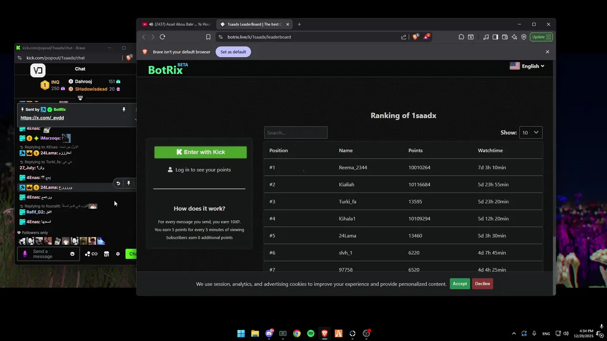Select the 24Lama name in the leaderboard
607x341 pixels.
(348, 236)
